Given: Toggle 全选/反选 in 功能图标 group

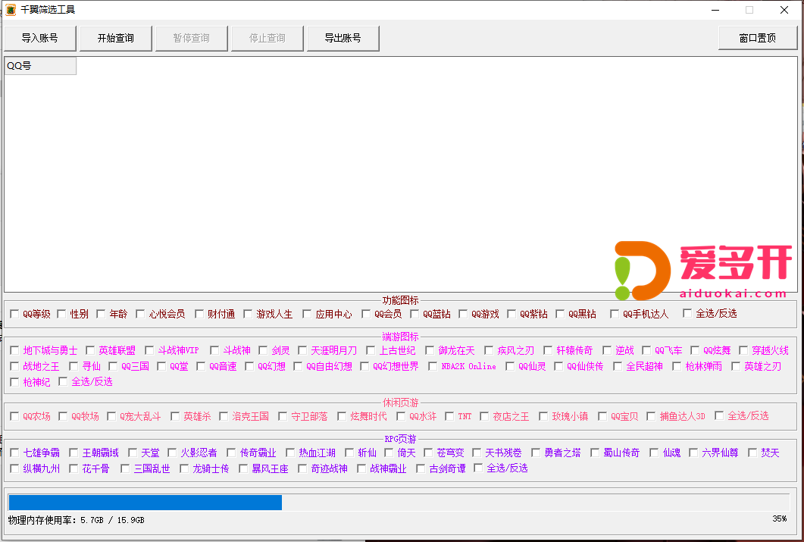Looking at the screenshot, I should [x=687, y=313].
